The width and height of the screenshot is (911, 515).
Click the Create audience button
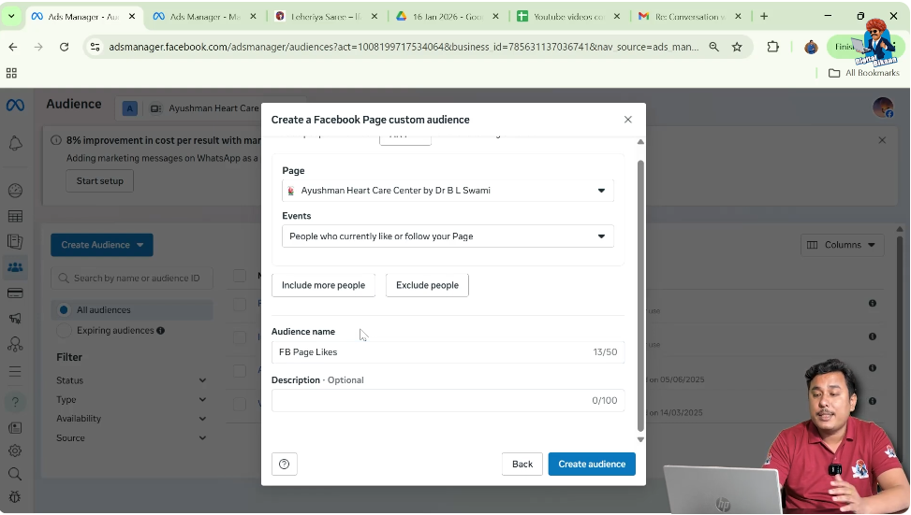pos(592,464)
